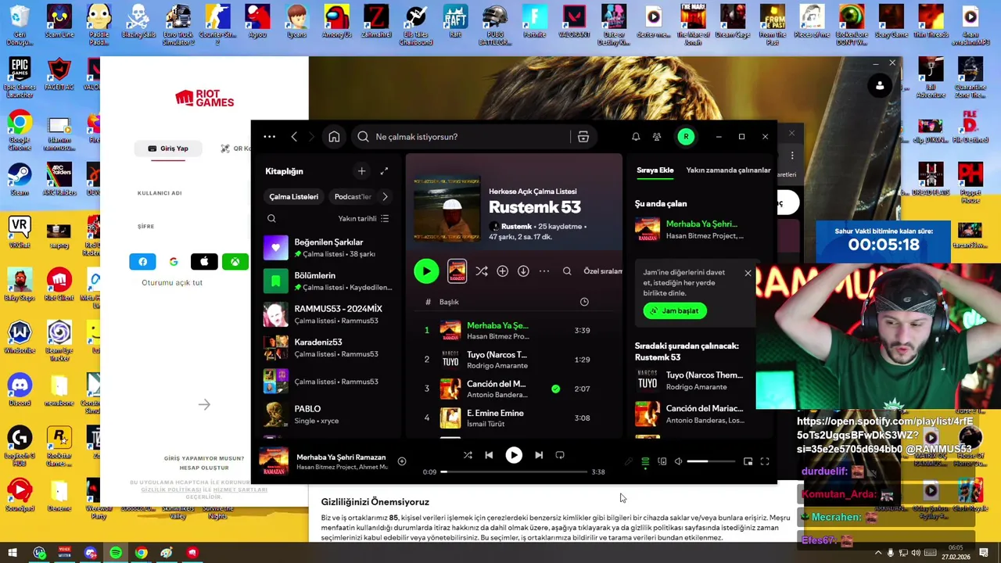The image size is (1001, 563).
Task: Toggle the saved checkmark on Canción del Mariachi
Action: click(x=555, y=389)
